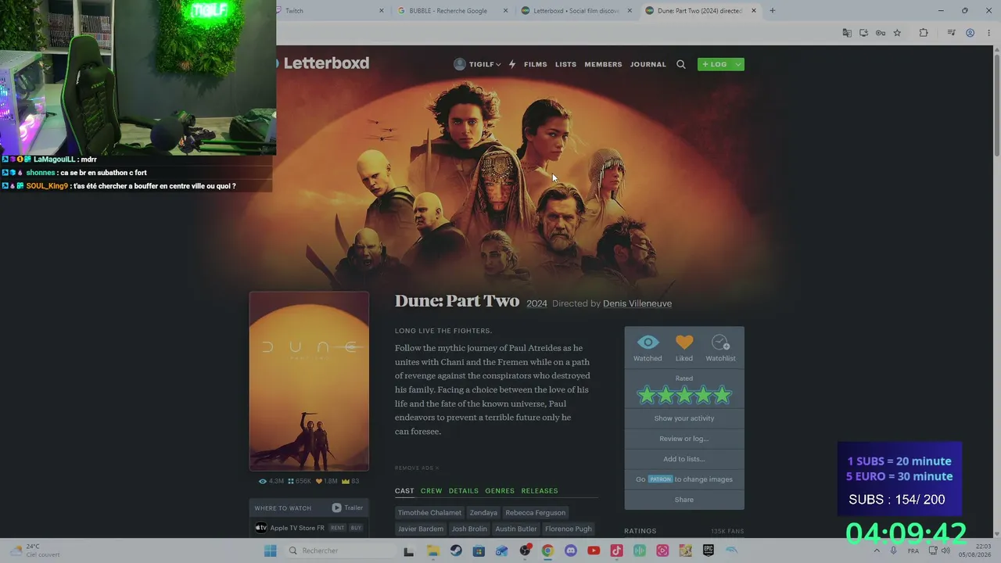This screenshot has height=563, width=1001.
Task: Open the Windows Start menu
Action: [271, 550]
